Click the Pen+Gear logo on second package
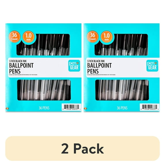Image resolution: width=165 pixels, height=165 pixels. coord(152,66)
